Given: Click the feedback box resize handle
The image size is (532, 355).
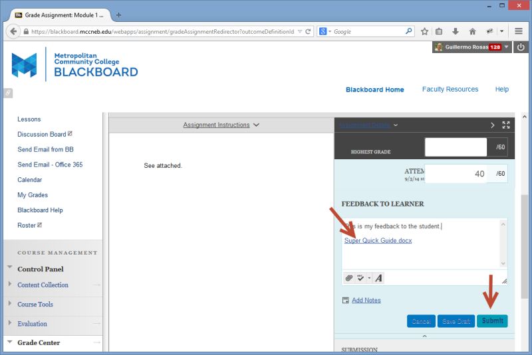Looking at the screenshot, I should pyautogui.click(x=504, y=281).
